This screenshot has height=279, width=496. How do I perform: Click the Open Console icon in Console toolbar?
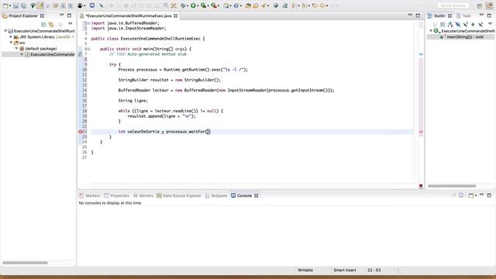(x=471, y=195)
